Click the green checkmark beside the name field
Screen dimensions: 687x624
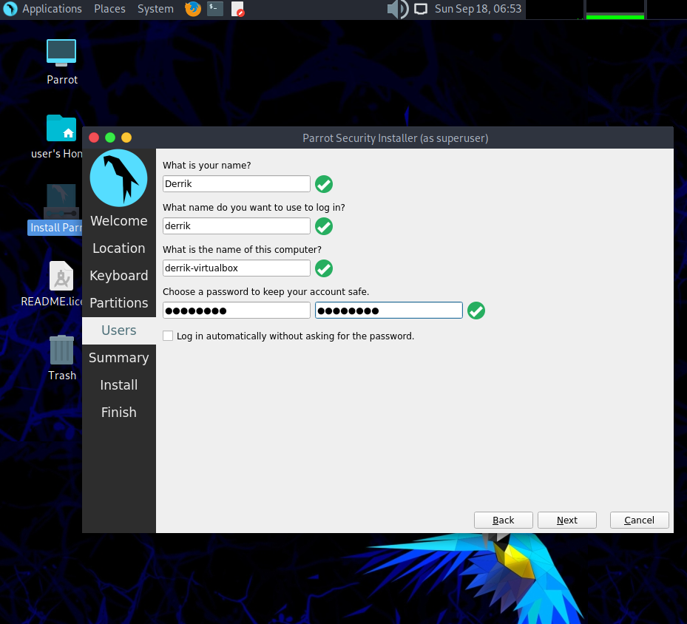click(x=323, y=183)
